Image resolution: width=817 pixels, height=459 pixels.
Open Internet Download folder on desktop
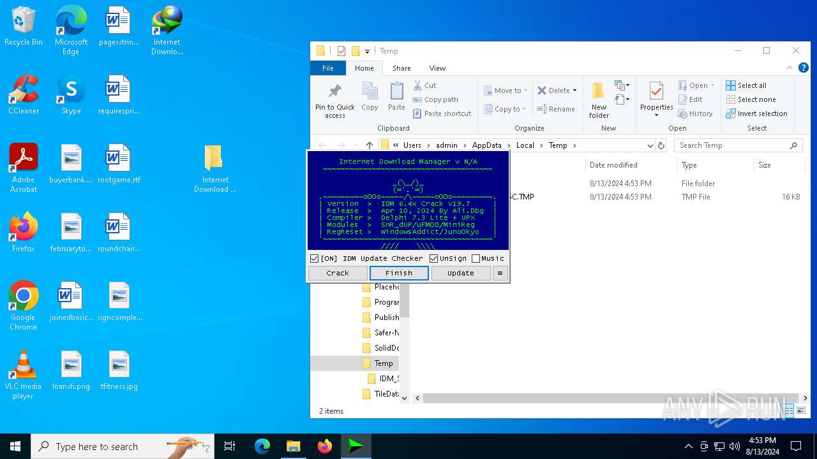(x=215, y=168)
